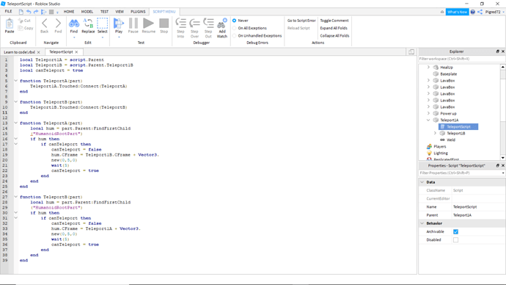
Task: Click the new file icon in quick access bar
Action: (21, 12)
